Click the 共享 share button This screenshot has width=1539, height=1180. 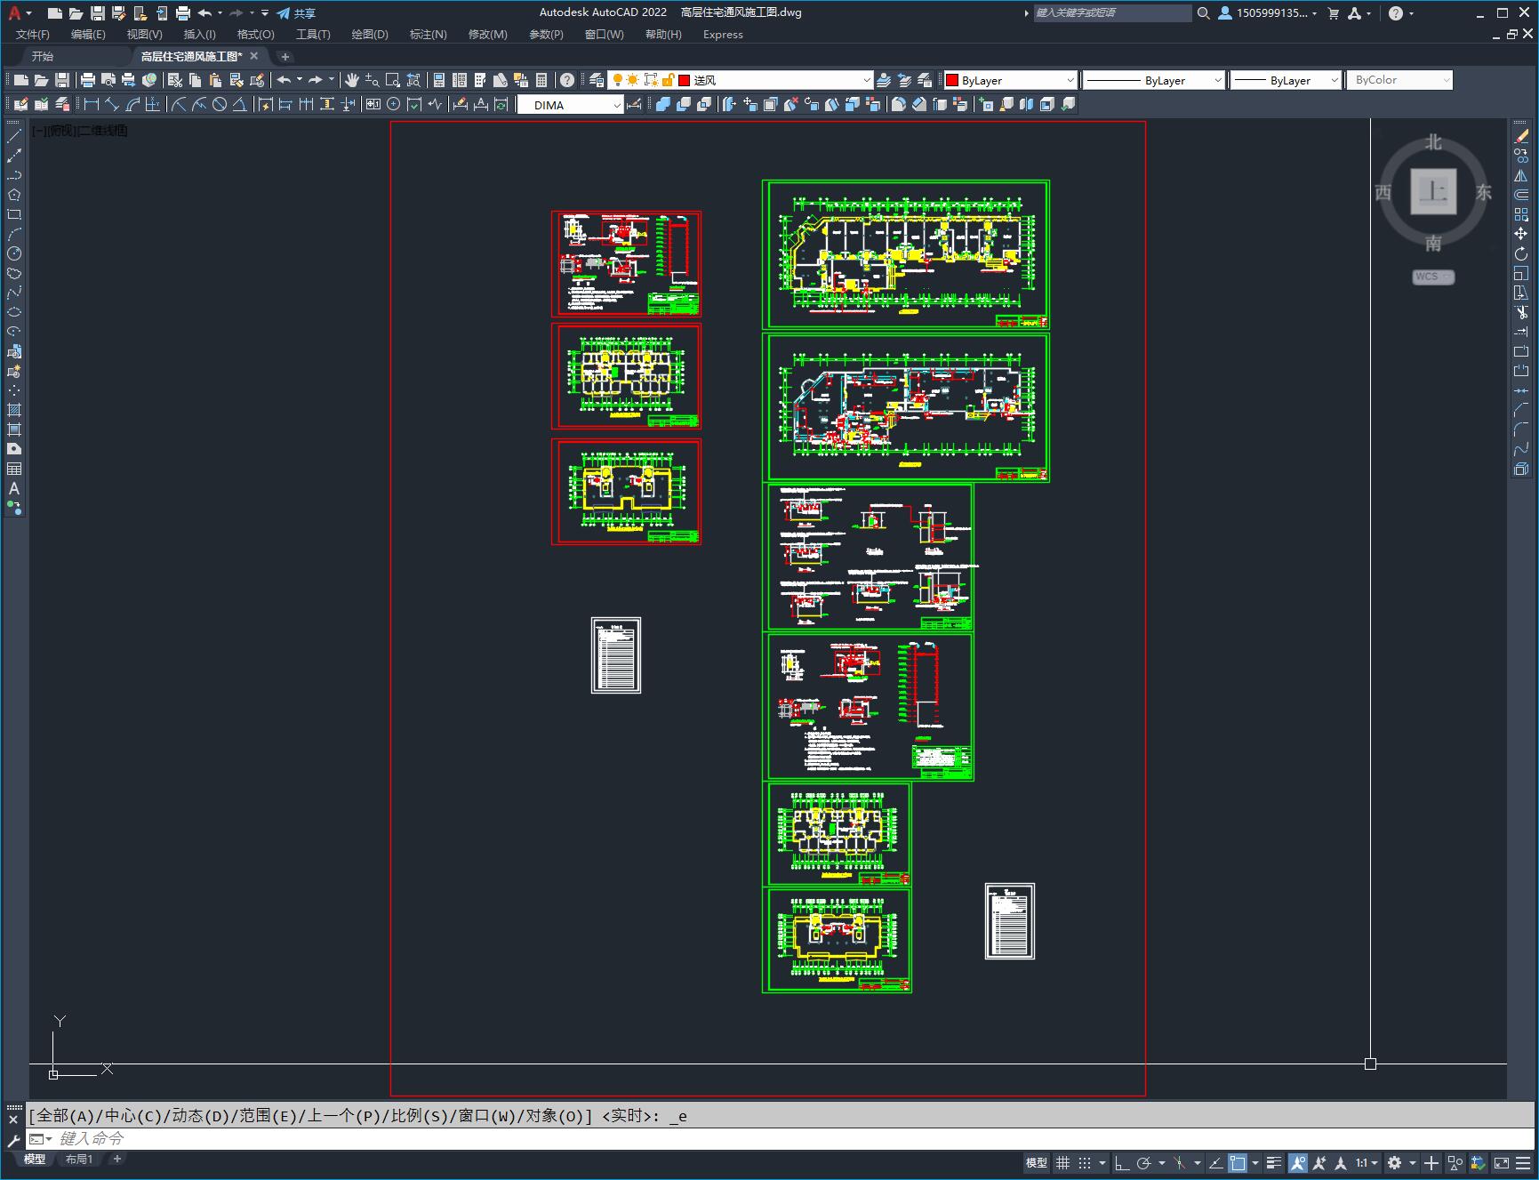tap(296, 13)
